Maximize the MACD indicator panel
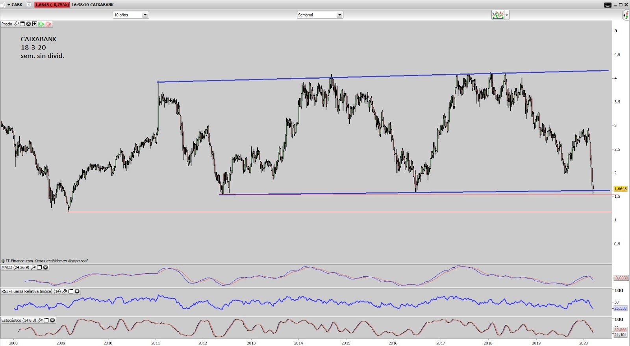The height and width of the screenshot is (346, 630). [x=39, y=267]
